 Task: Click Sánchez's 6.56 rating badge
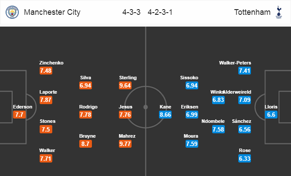pyautogui.click(x=244, y=129)
